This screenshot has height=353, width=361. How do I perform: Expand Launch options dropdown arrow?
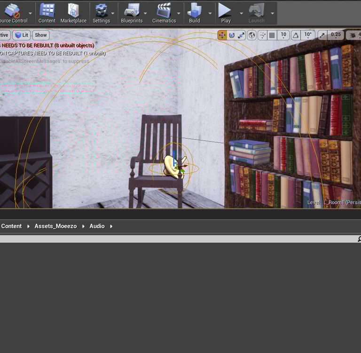pyautogui.click(x=272, y=13)
